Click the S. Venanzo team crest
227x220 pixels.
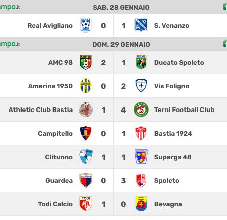(141, 25)
